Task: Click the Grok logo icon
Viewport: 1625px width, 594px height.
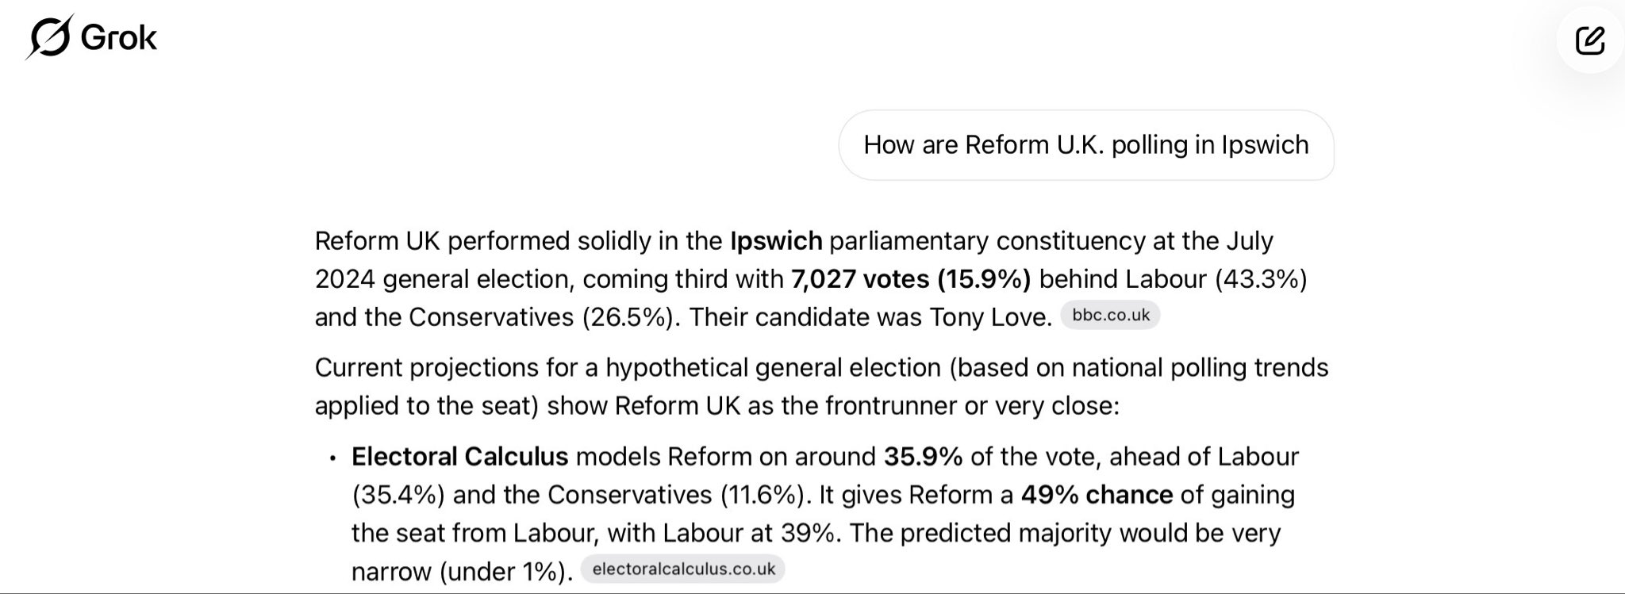Action: click(51, 37)
